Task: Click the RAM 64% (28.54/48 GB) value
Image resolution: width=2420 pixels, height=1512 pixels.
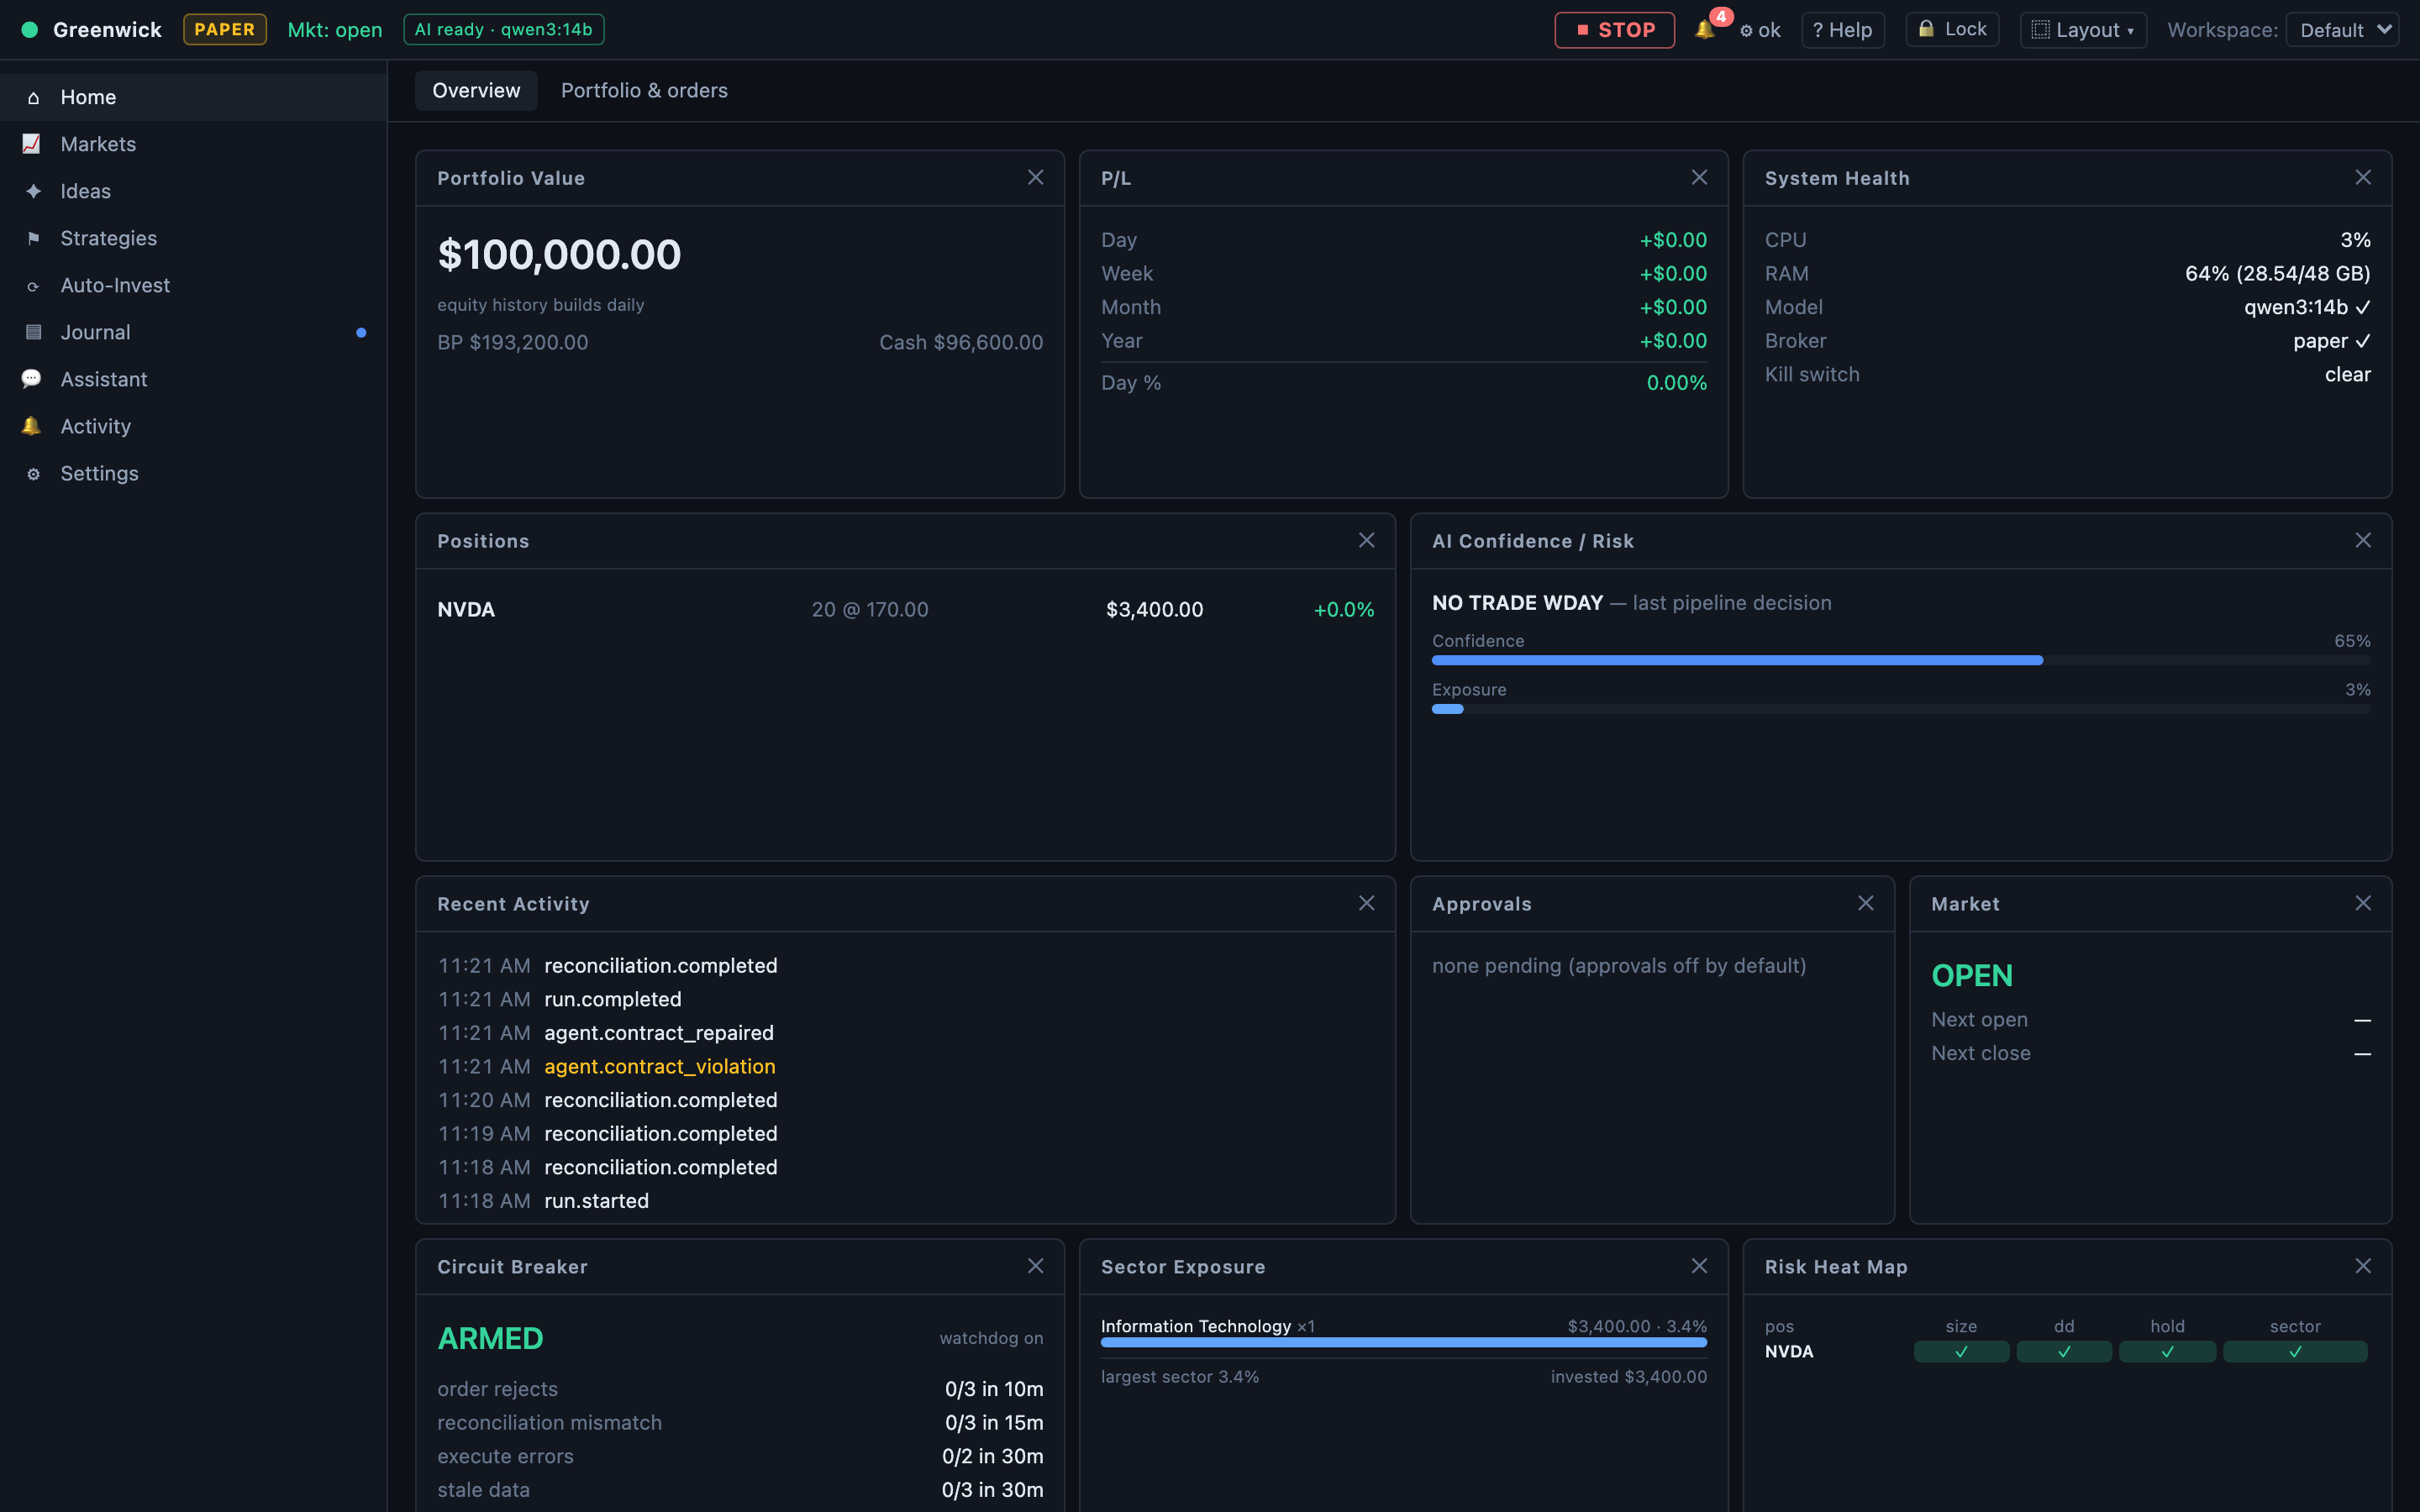Action: point(2277,273)
